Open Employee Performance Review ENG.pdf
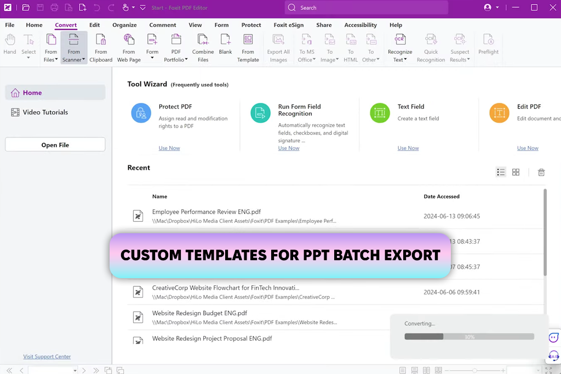Image resolution: width=561 pixels, height=374 pixels. tap(336, 216)
